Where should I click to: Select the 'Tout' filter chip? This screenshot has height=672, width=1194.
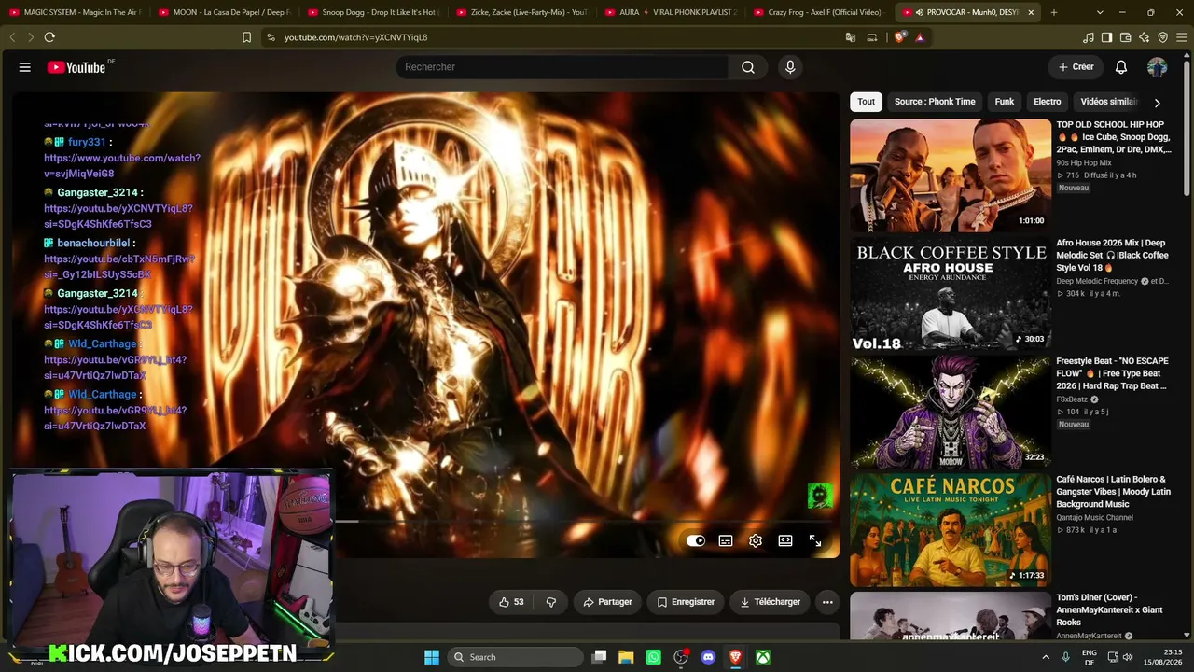[867, 102]
